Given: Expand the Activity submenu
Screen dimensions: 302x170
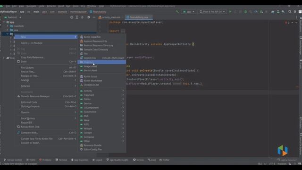Looking at the screenshot, I should tap(102, 91).
